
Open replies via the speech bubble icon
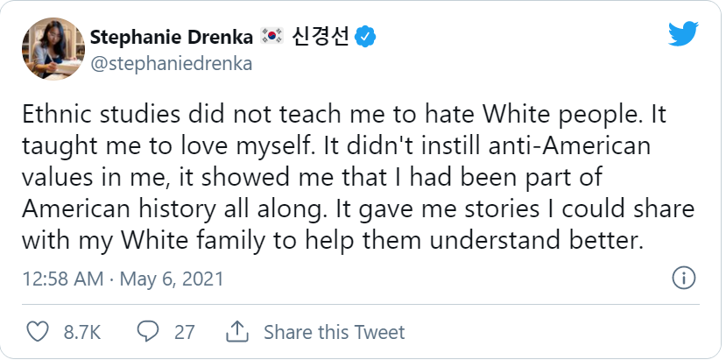[x=148, y=332]
